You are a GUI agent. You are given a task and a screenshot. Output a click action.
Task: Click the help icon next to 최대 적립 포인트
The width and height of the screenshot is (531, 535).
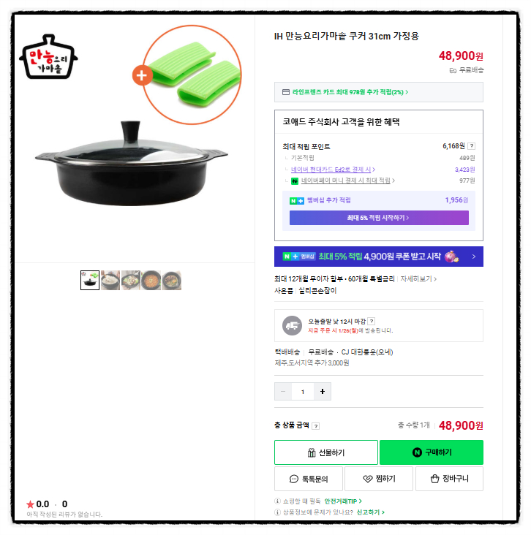coord(471,146)
